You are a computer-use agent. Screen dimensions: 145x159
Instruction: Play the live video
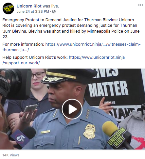pos(72,109)
